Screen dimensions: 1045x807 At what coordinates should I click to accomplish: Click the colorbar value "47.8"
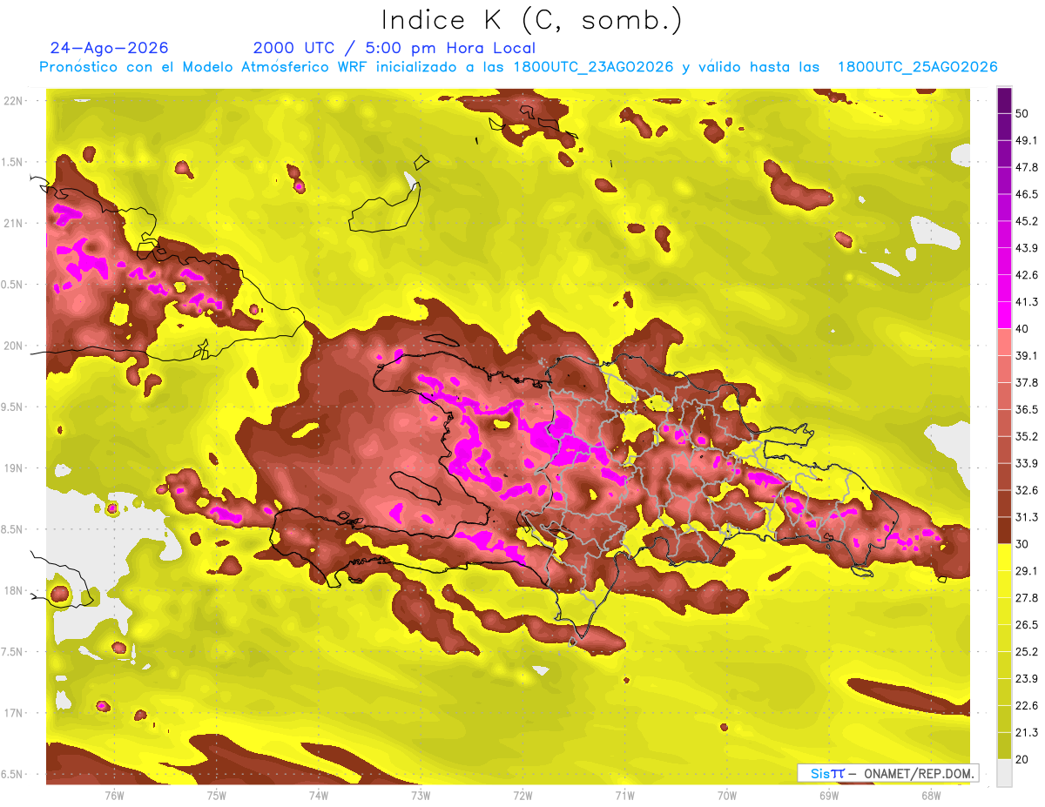[1026, 167]
